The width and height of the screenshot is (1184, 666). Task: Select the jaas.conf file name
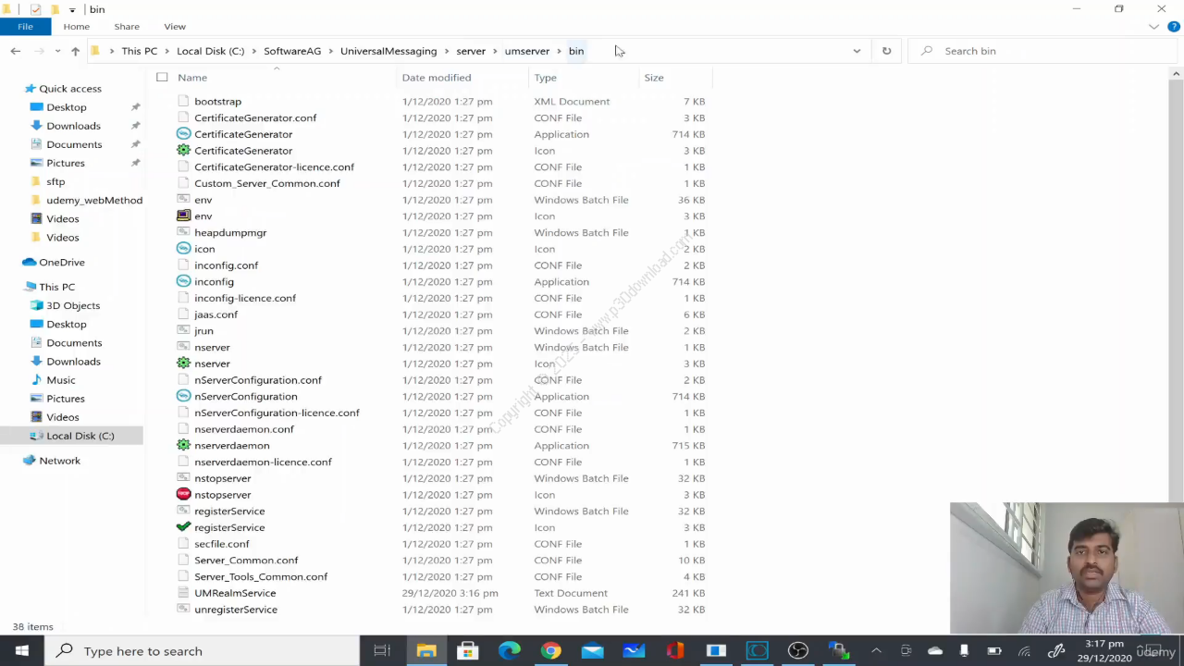coord(216,314)
